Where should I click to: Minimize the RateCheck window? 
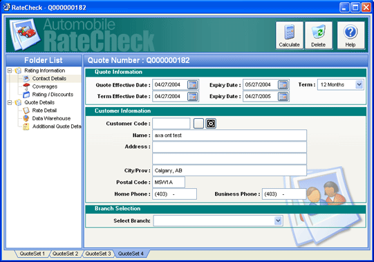(344, 8)
